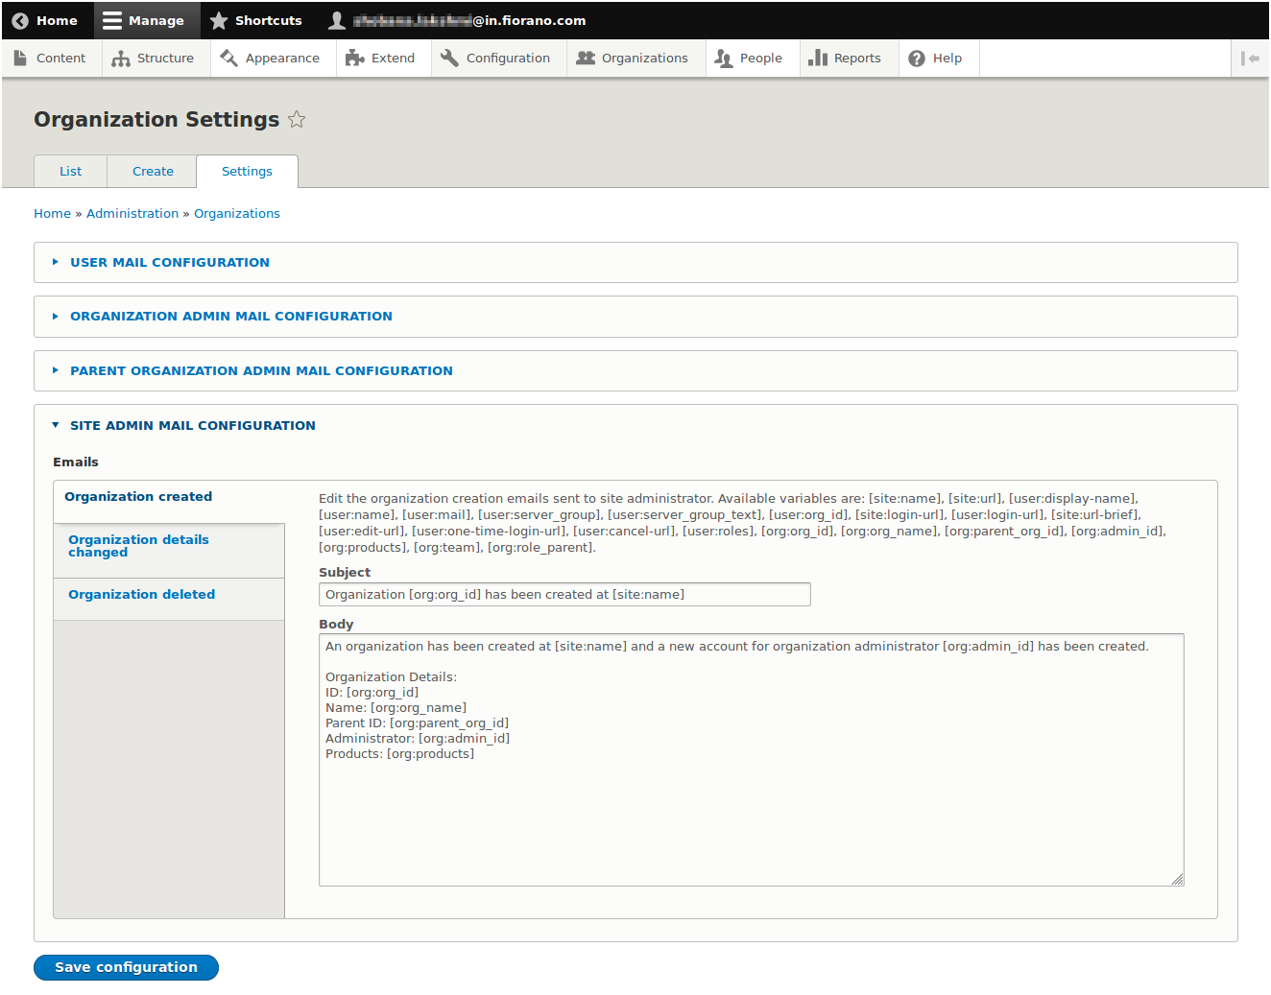The image size is (1271, 995).
Task: Click the Content page icon in toolbar
Action: pos(20,59)
